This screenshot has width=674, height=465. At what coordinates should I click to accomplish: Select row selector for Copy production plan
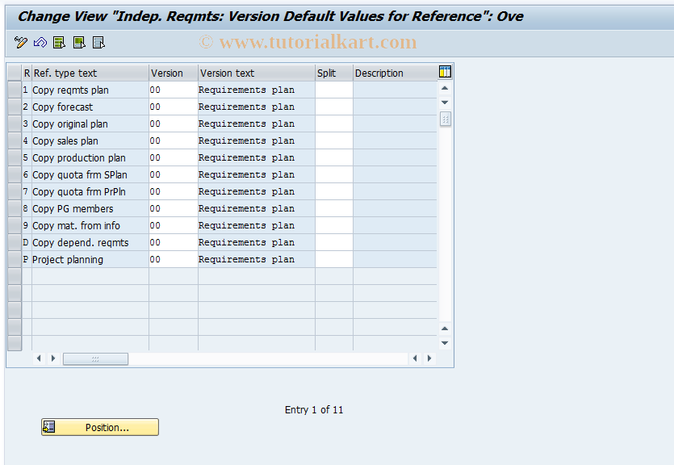coord(15,157)
